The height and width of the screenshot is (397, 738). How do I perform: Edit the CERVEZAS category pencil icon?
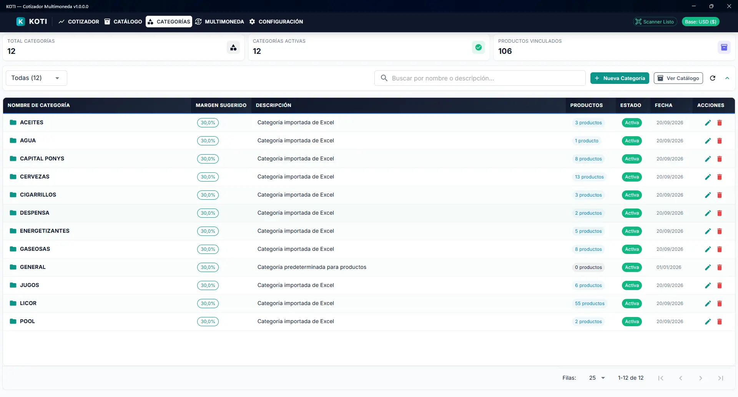coord(708,177)
